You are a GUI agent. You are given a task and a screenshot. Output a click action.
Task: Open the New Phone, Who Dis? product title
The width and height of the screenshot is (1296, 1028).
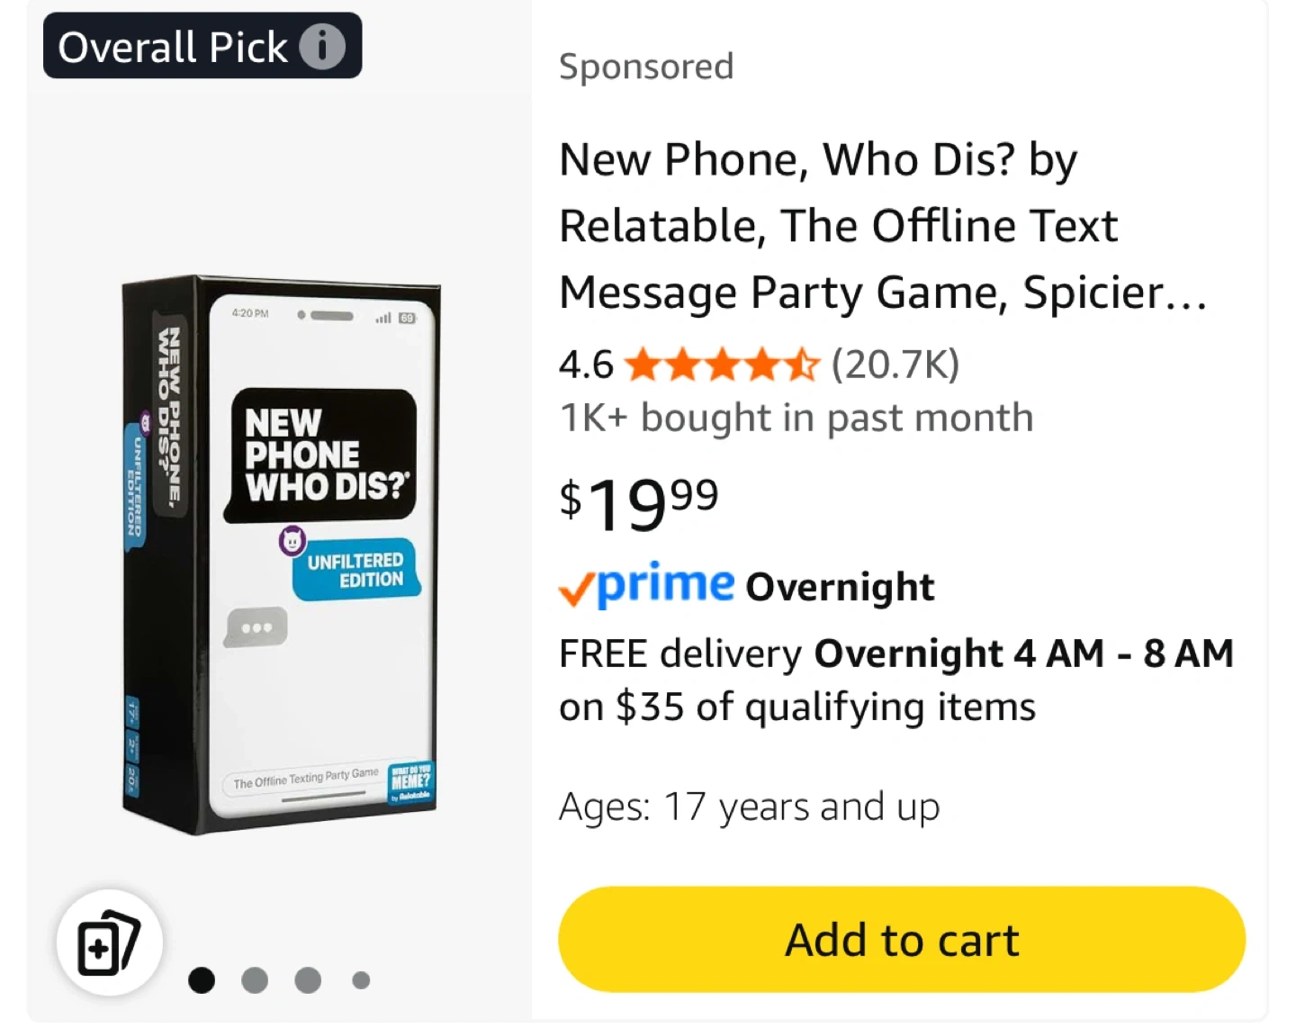[x=882, y=226]
